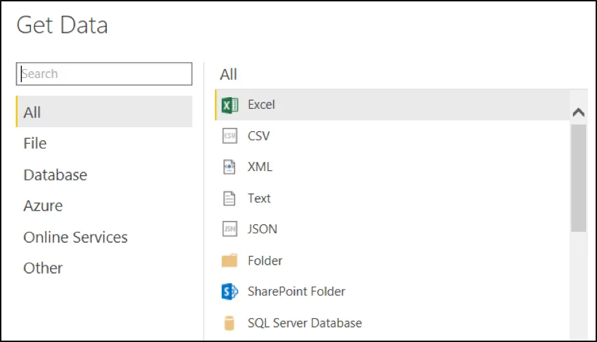Click the scroll up arrow
This screenshot has width=597, height=342.
point(579,112)
